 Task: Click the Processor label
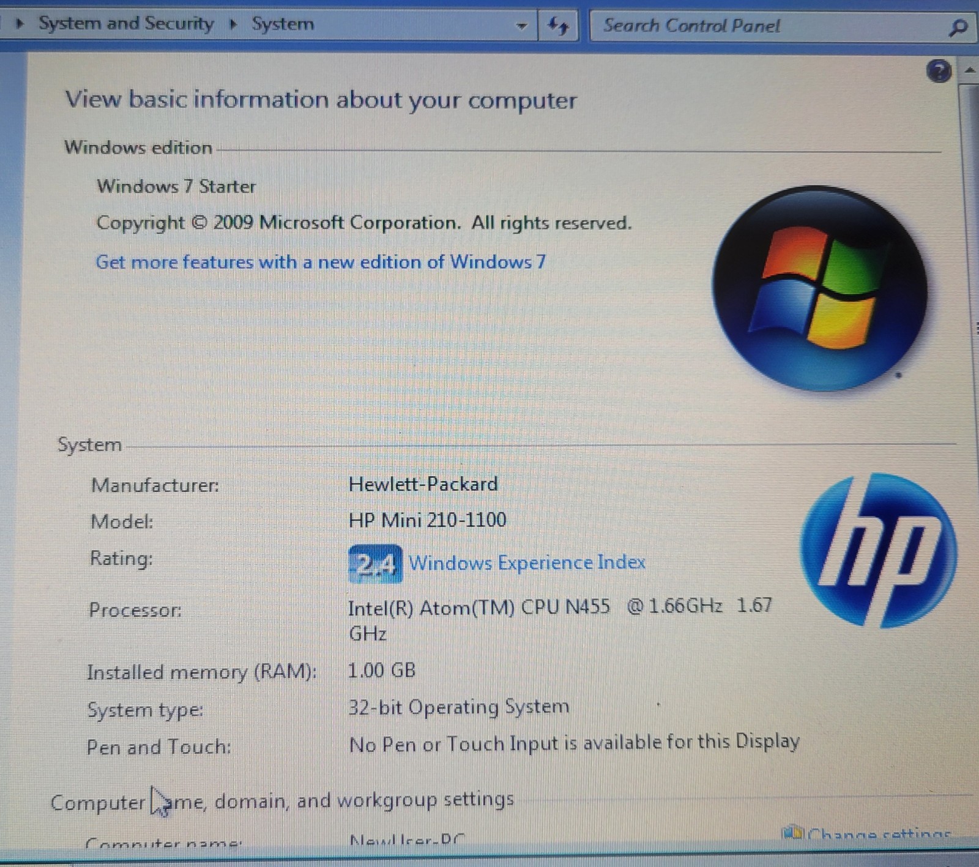(135, 610)
